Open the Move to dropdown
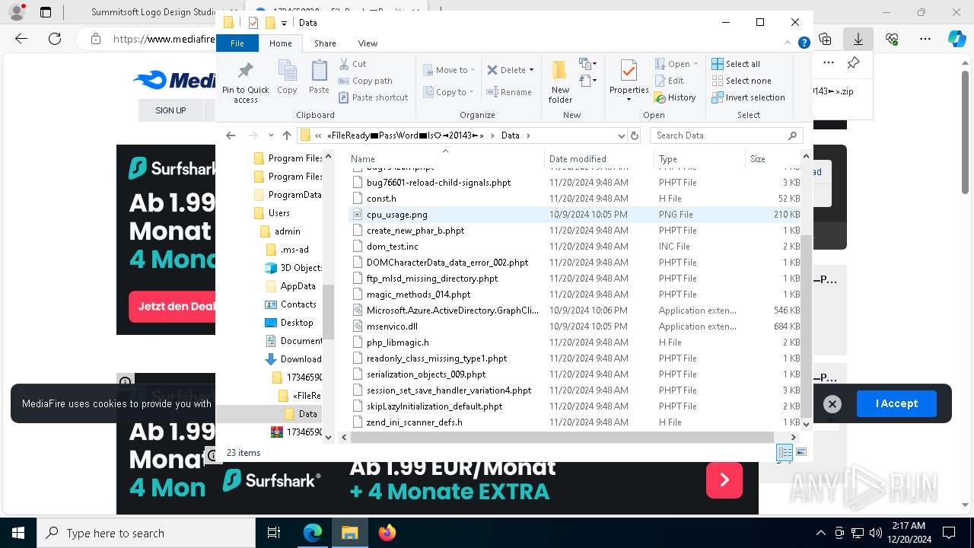Image resolution: width=974 pixels, height=548 pixels. [449, 70]
